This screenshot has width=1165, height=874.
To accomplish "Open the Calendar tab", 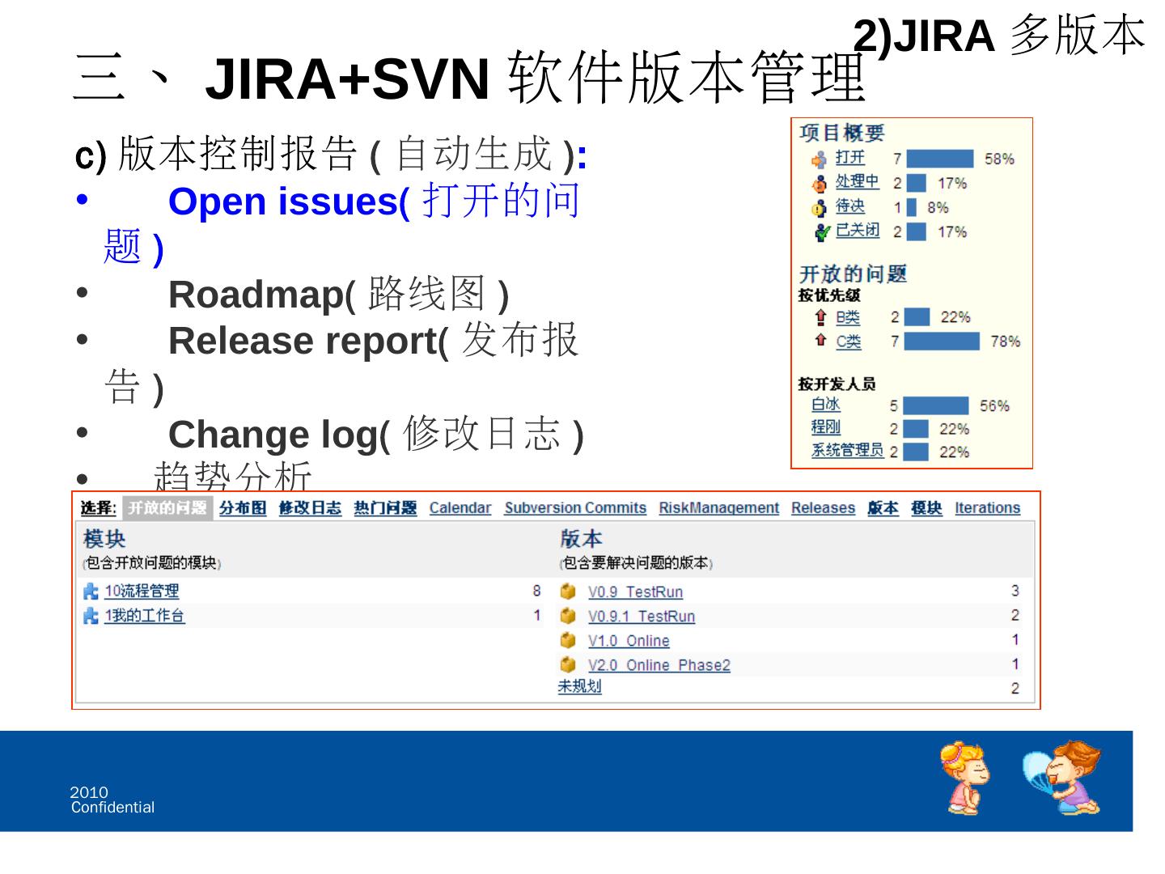I will pyautogui.click(x=460, y=507).
